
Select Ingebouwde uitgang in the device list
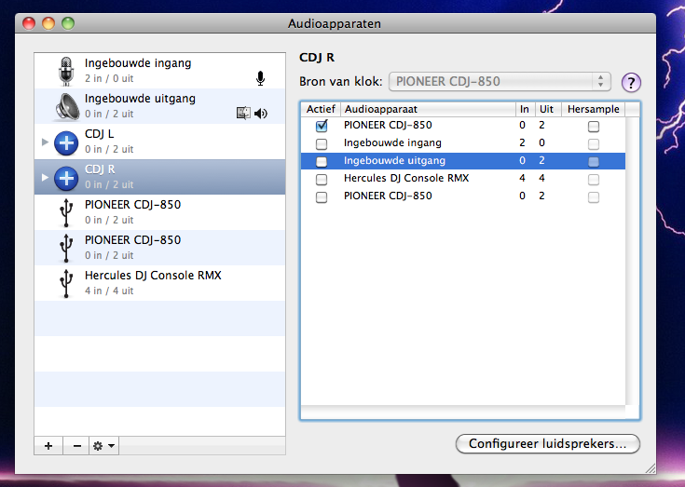click(x=160, y=106)
